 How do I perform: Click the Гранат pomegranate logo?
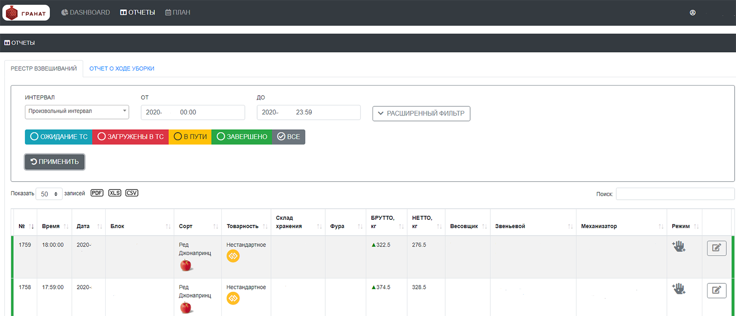[26, 13]
